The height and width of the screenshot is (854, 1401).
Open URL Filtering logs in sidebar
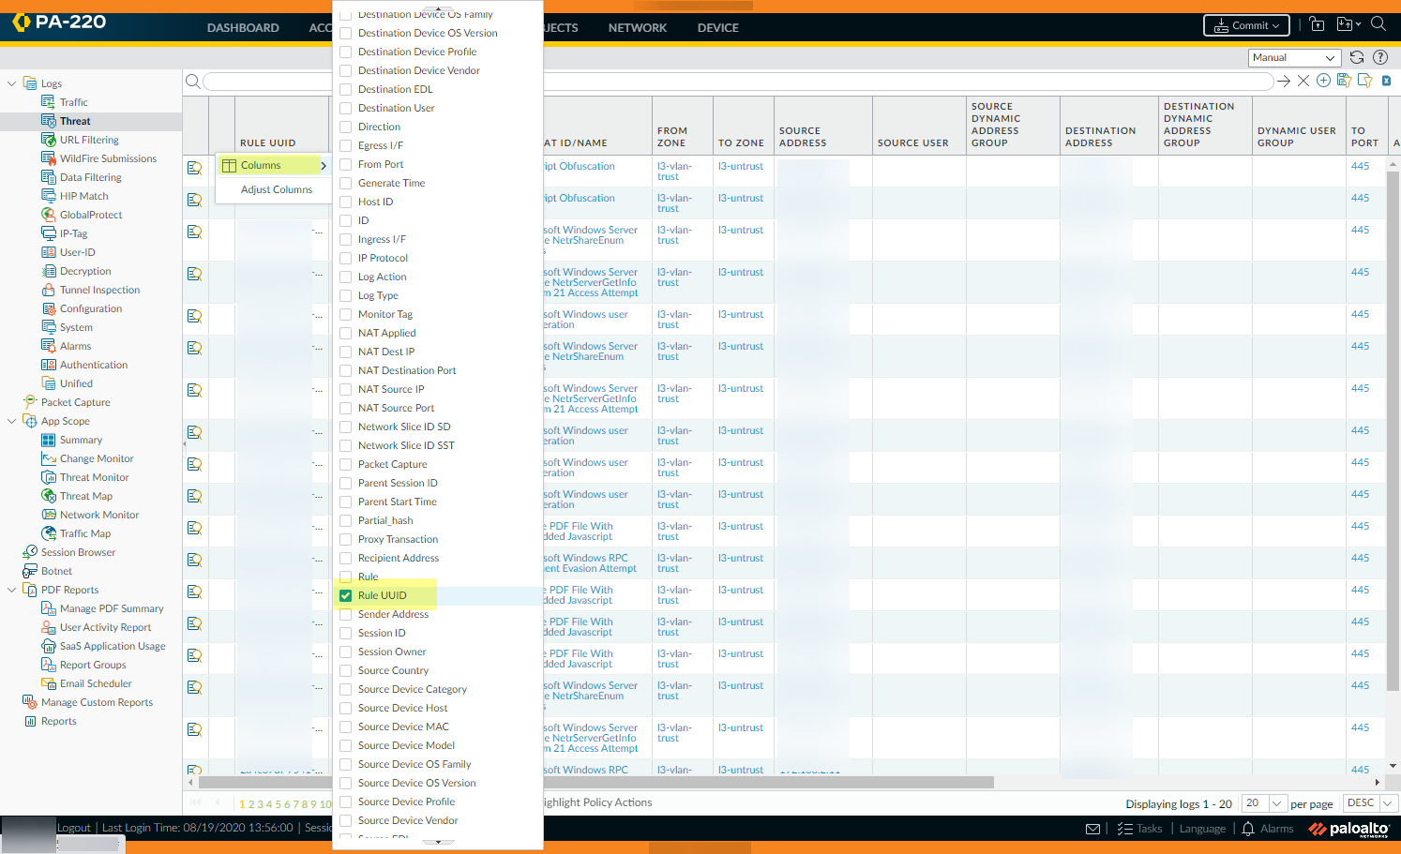pyautogui.click(x=89, y=140)
